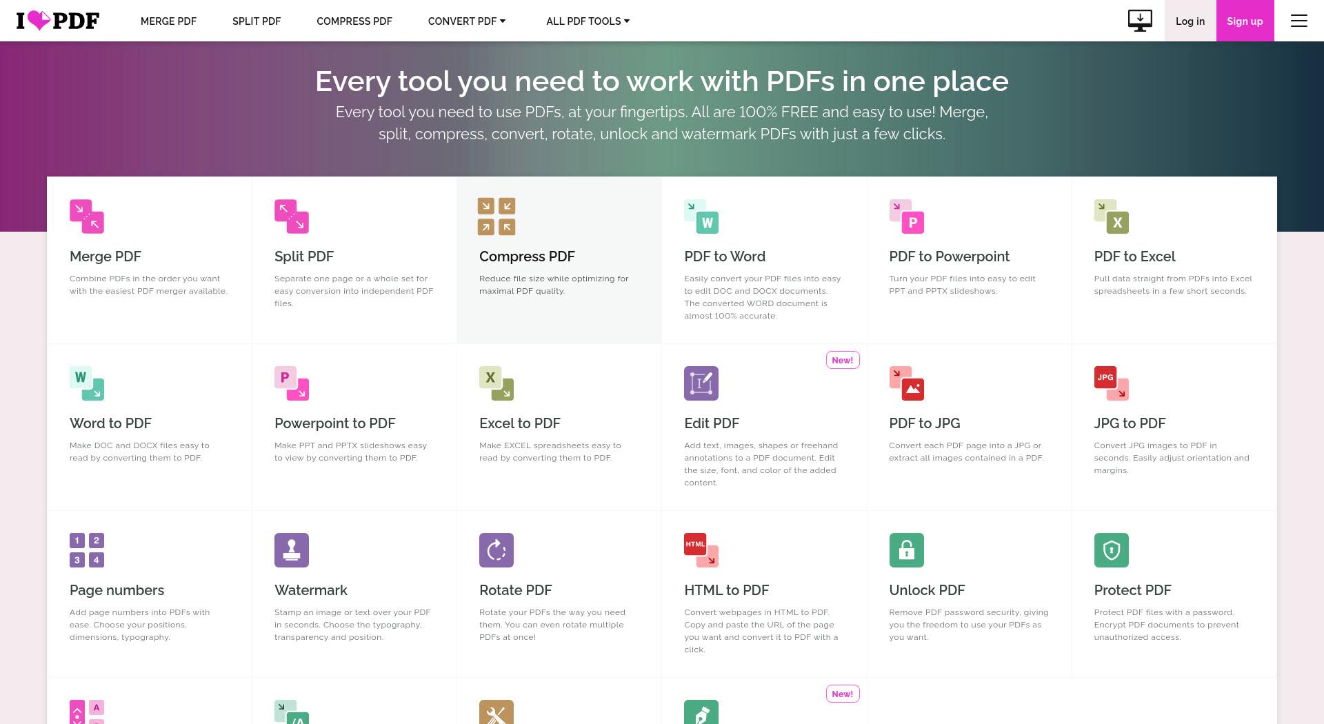Open the Excel to PDF title link
The width and height of the screenshot is (1324, 724).
point(520,423)
